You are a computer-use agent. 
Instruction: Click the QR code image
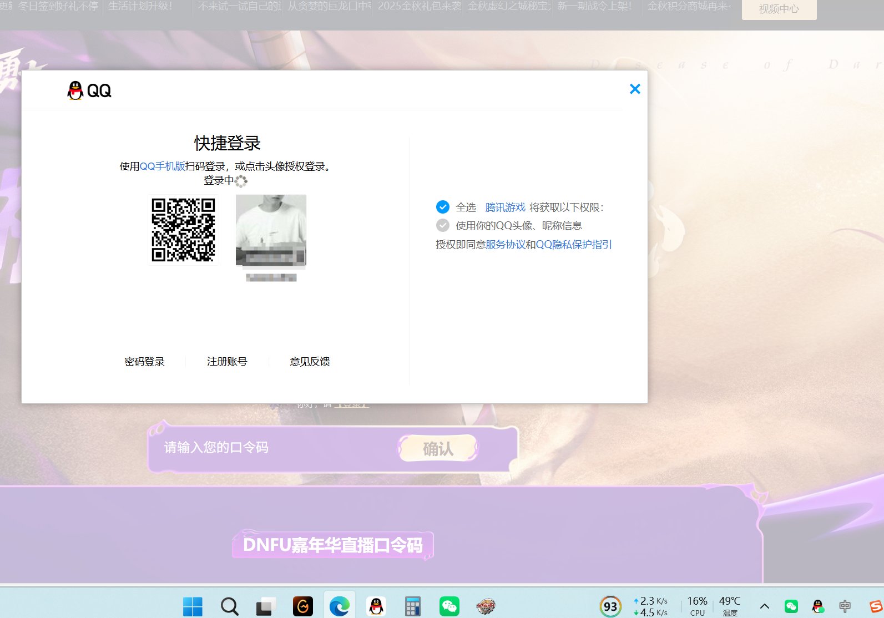tap(183, 230)
